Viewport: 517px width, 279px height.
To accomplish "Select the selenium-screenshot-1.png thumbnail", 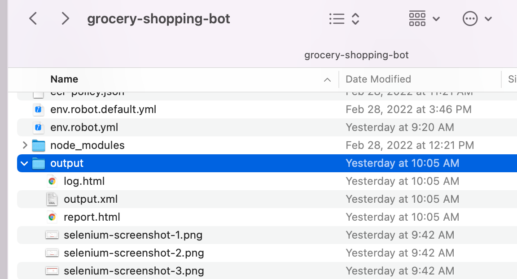I will [x=52, y=235].
